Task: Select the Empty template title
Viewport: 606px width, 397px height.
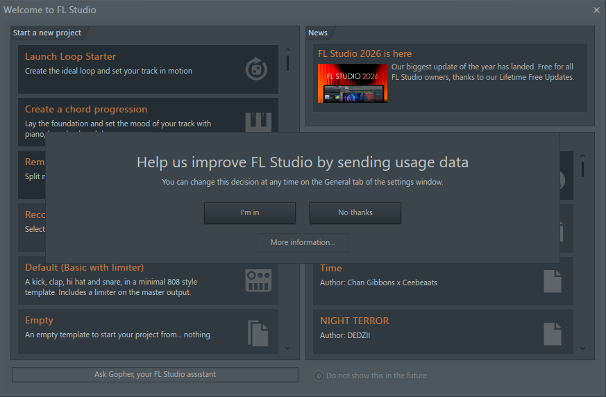Action: pyautogui.click(x=39, y=321)
